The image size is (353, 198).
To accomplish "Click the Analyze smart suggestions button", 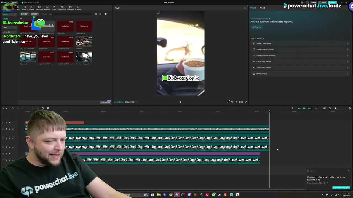I will 257,27.
